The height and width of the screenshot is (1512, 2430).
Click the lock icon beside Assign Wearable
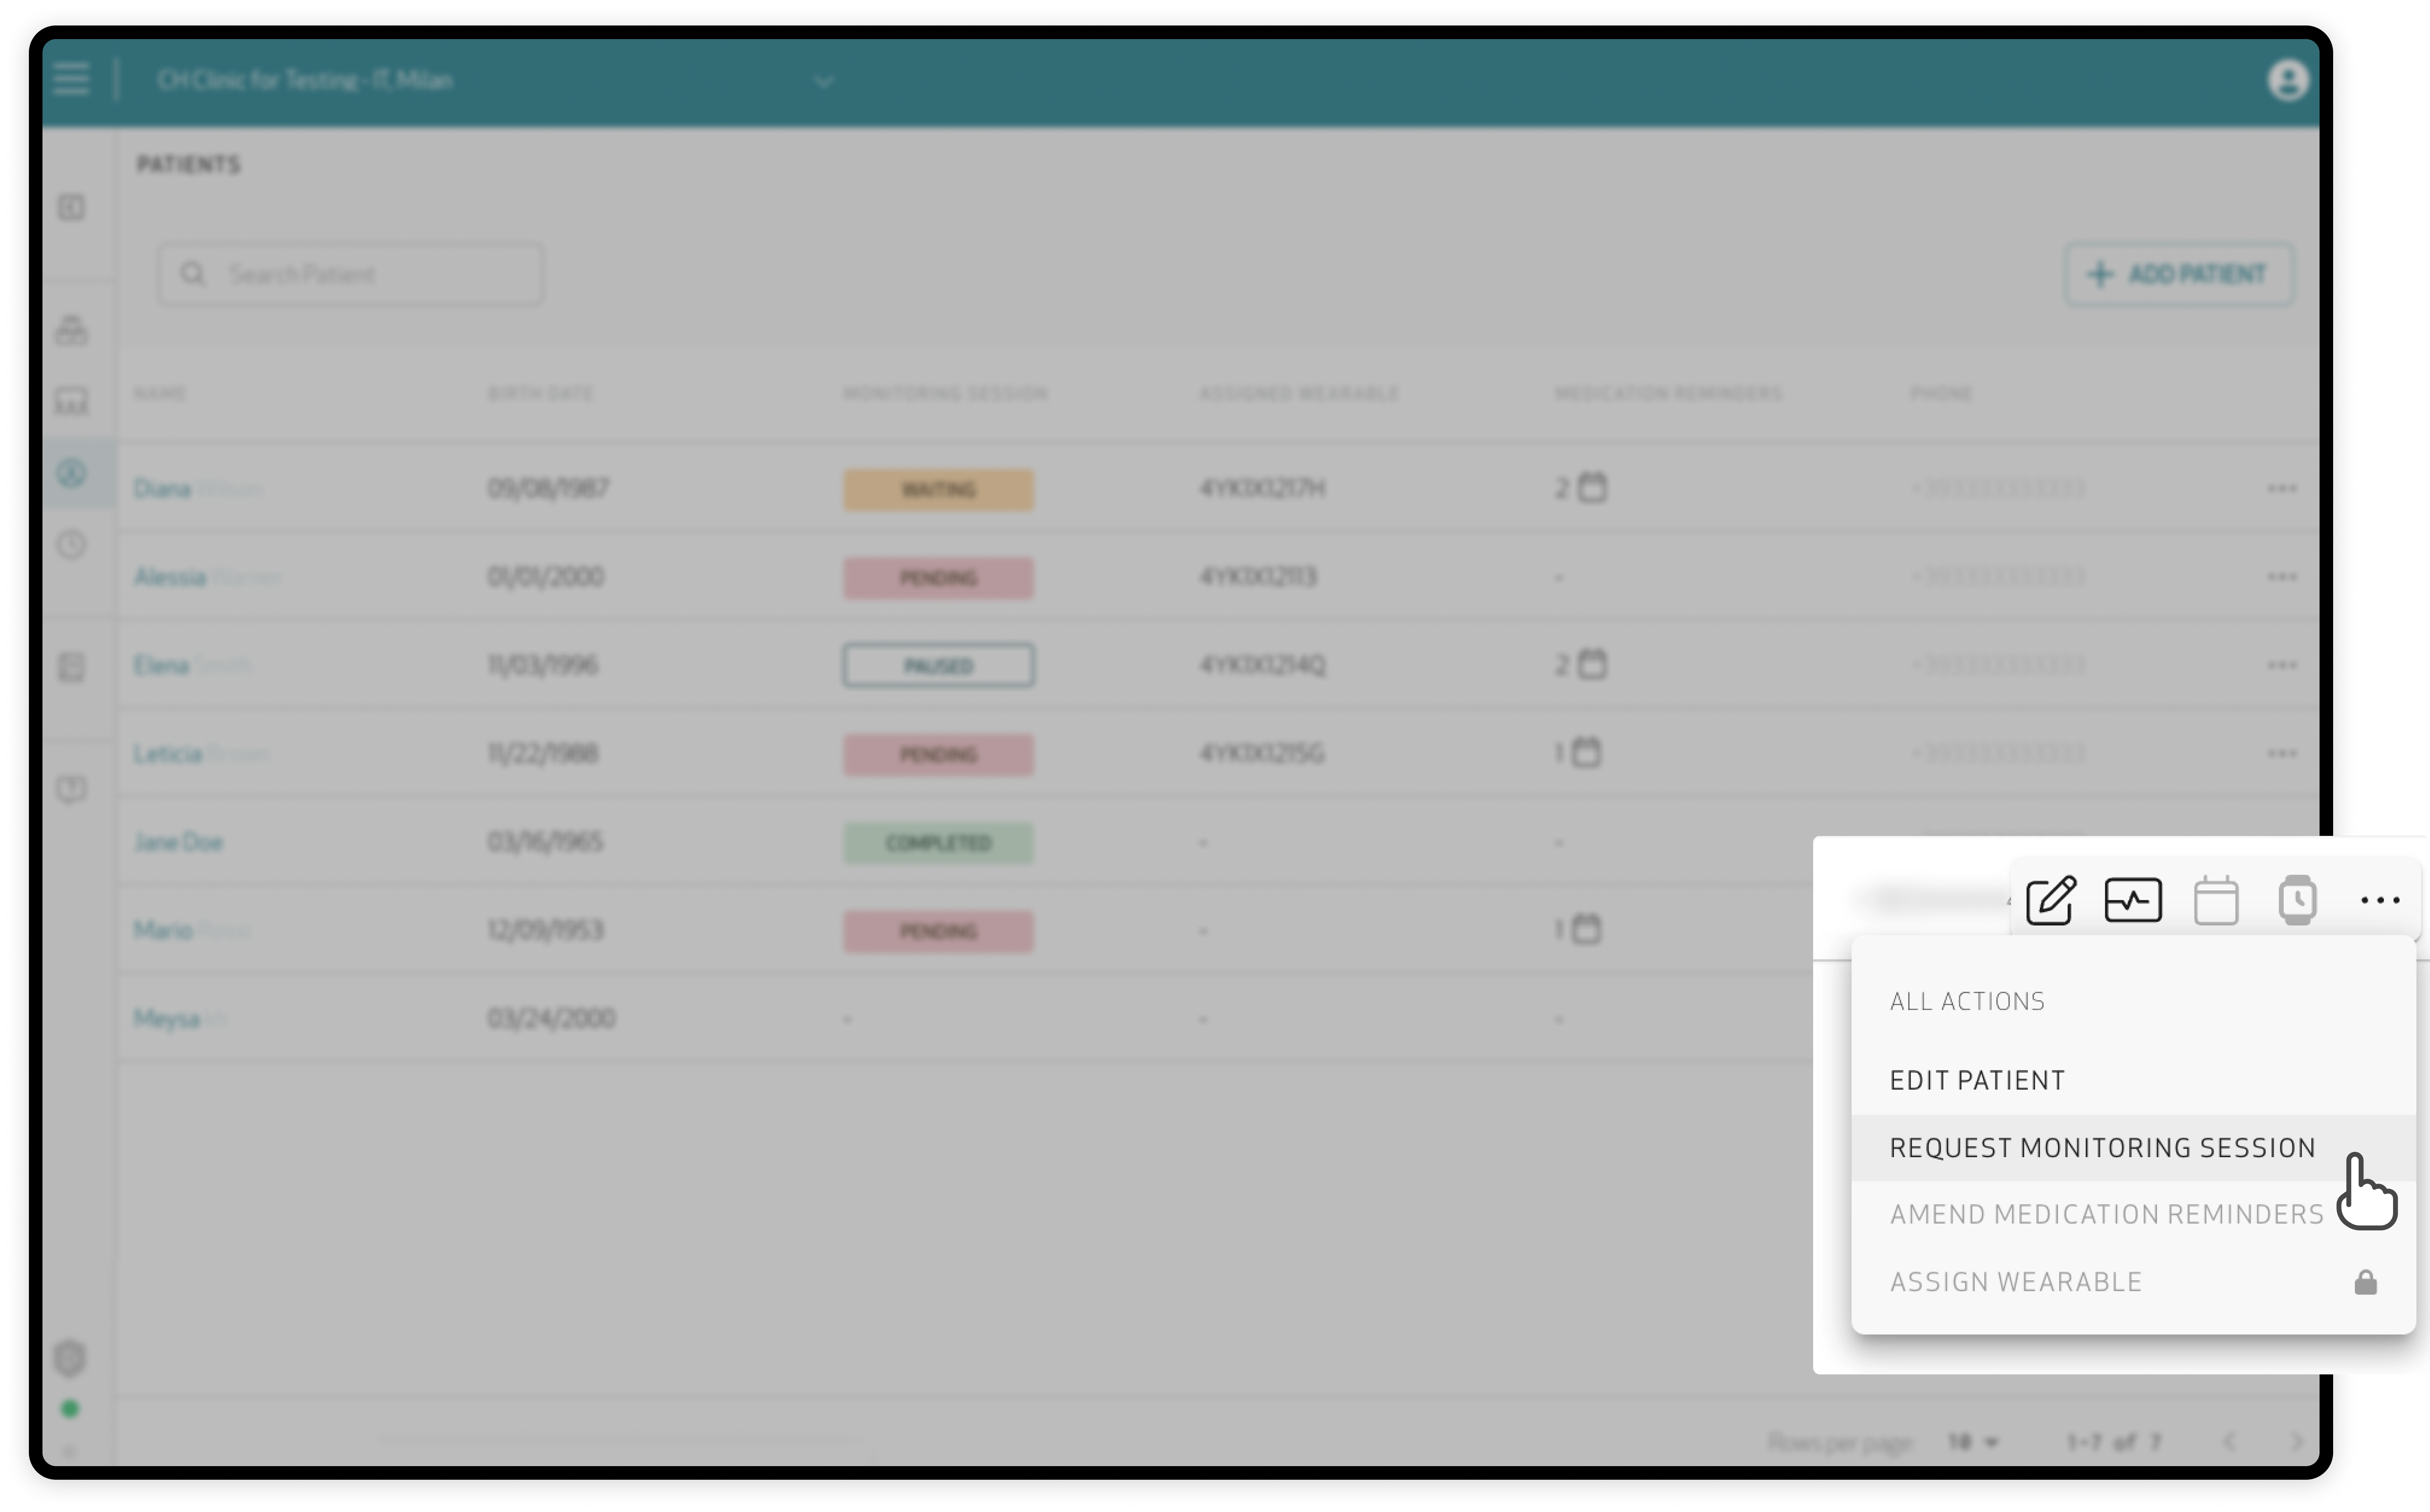2365,1281
